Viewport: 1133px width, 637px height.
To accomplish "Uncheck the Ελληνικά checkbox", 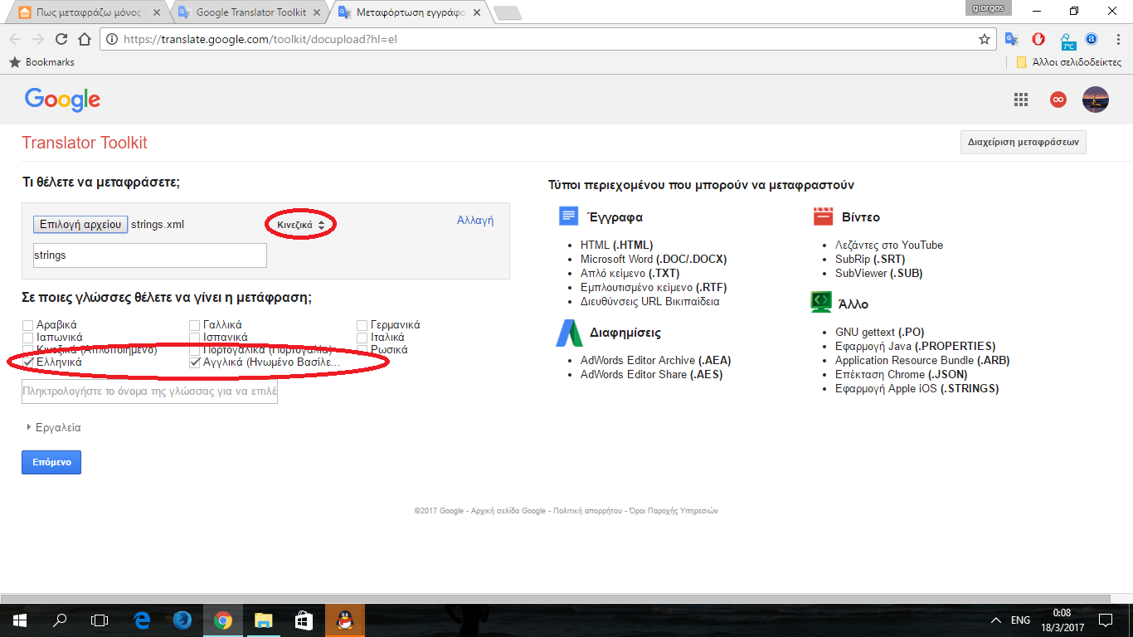I will coord(28,362).
